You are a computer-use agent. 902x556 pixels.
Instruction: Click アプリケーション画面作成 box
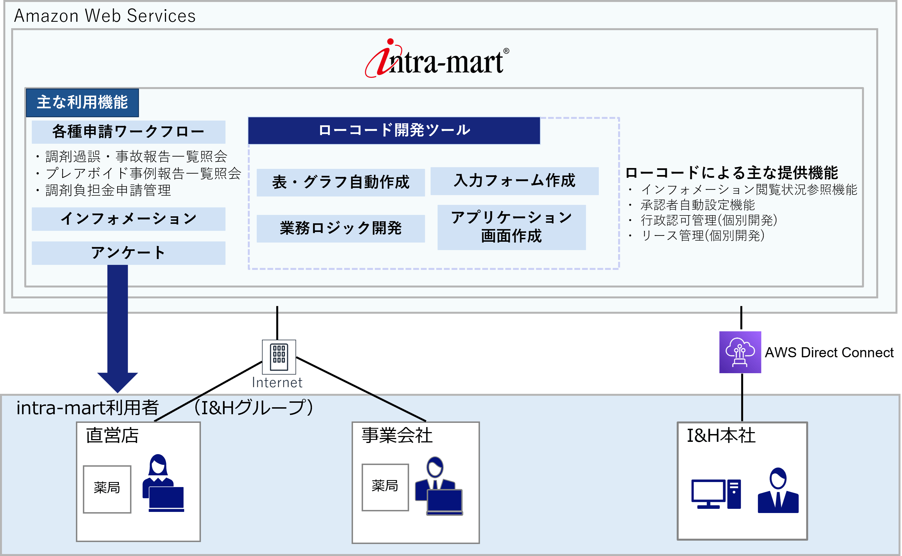coord(511,227)
